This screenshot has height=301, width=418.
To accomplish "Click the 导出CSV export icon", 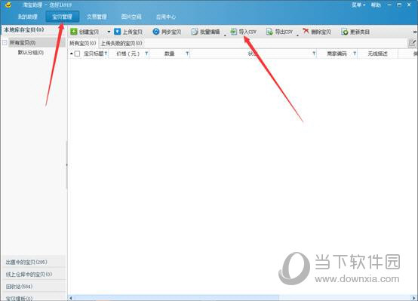I will [269, 32].
